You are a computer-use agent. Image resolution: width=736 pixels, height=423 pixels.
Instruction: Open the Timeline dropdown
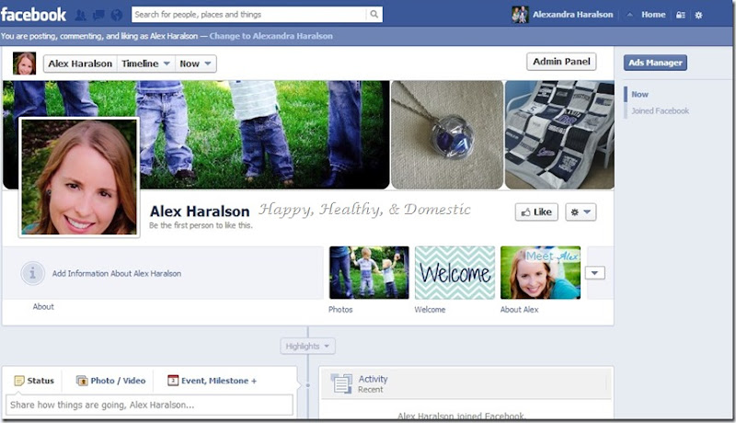coord(145,63)
